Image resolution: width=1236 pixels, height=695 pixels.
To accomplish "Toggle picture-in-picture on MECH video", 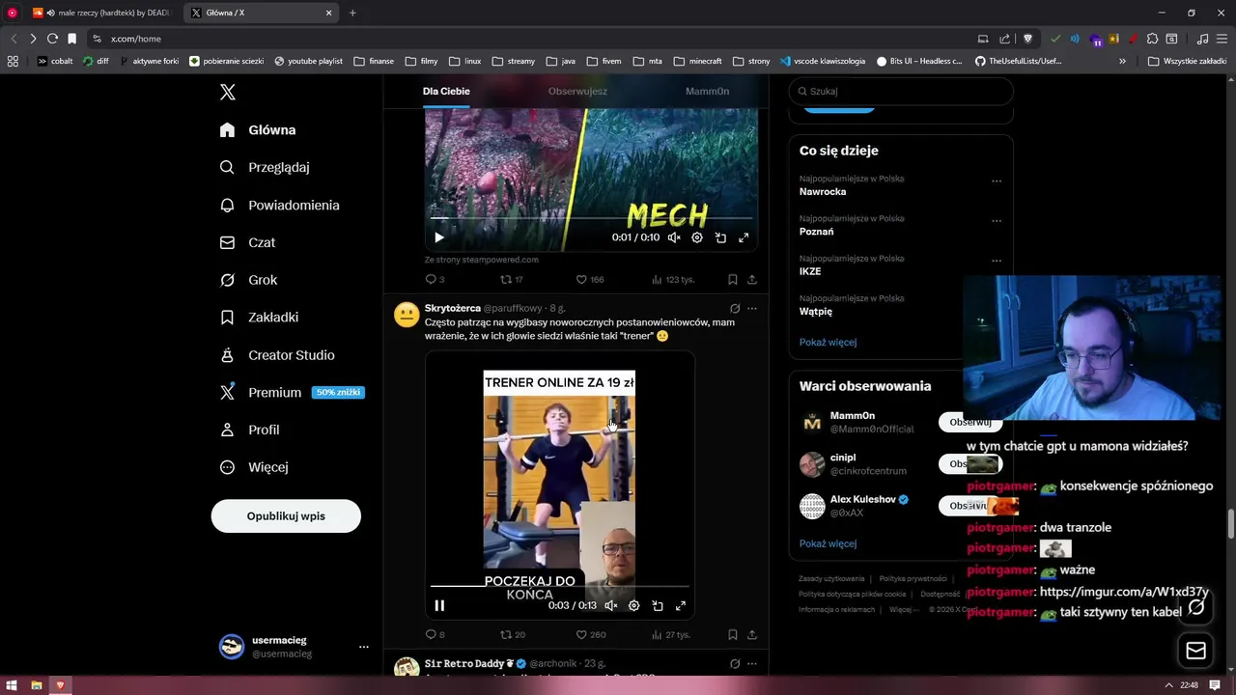I will tap(720, 237).
